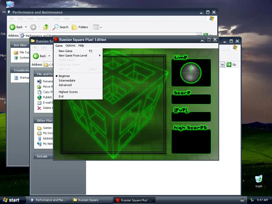This screenshot has height=204, width=272.
Task: Click the Publish task icon in the folder tasks
Action: click(x=39, y=97)
